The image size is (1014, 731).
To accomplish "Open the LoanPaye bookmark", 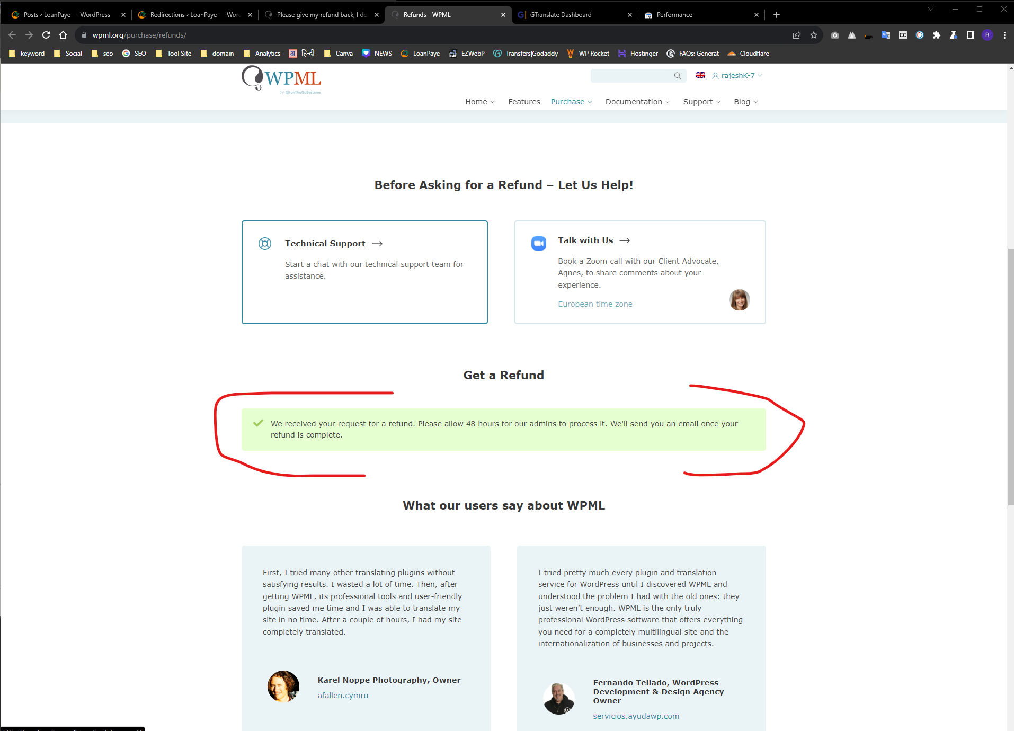I will tap(421, 54).
